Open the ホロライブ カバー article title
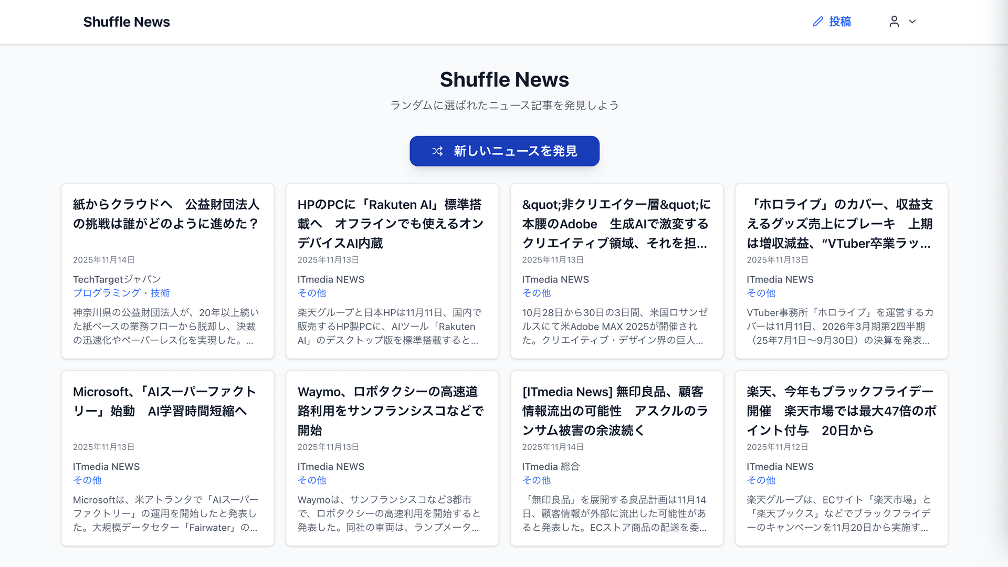Viewport: 1008px width, 567px height. click(x=840, y=224)
